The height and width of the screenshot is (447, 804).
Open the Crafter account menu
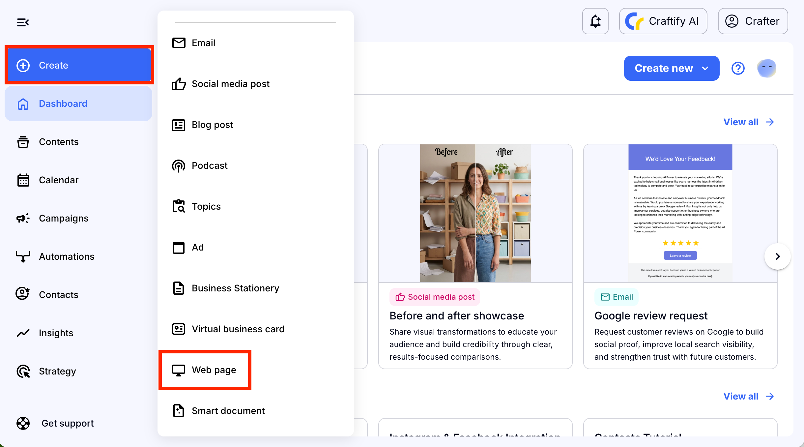(x=753, y=21)
